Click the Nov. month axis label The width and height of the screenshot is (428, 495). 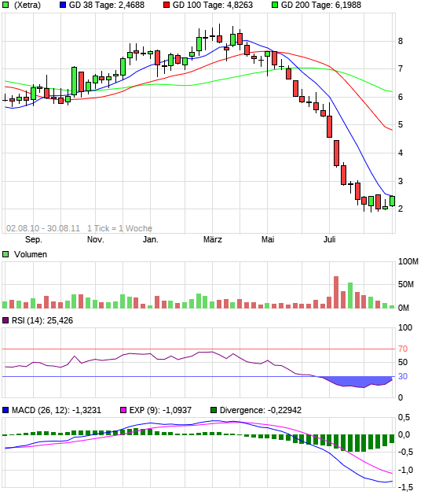click(96, 239)
